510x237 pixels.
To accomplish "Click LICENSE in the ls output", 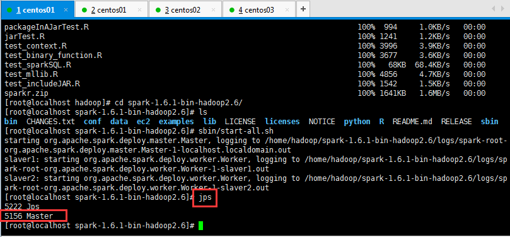I will [240, 122].
